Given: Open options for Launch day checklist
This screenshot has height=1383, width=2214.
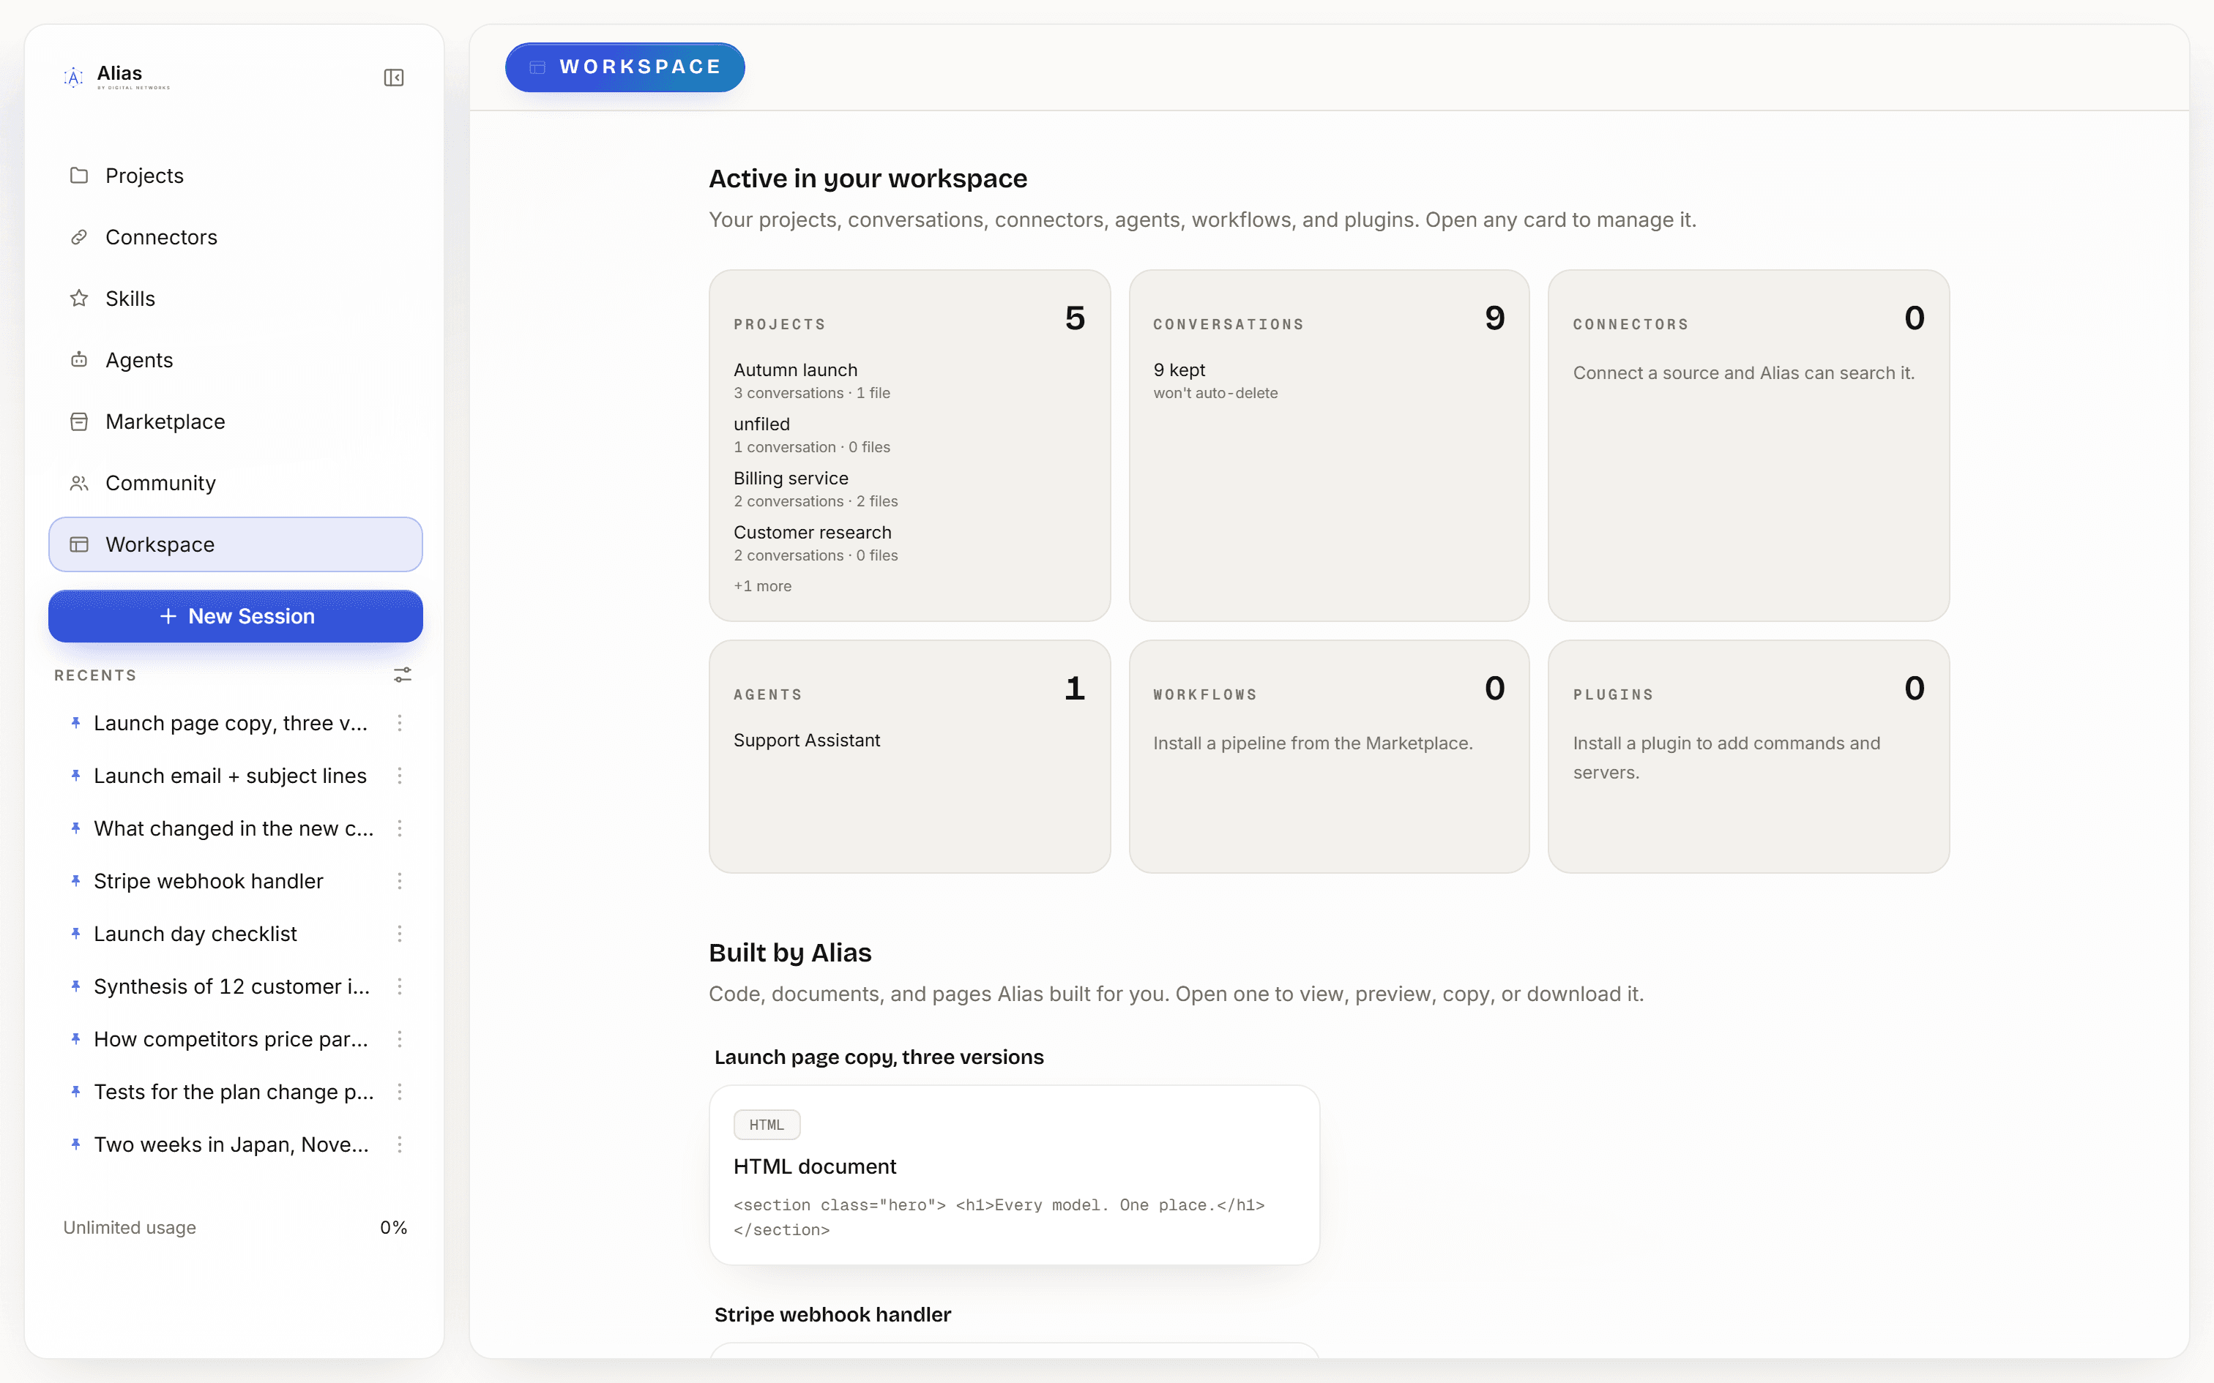Looking at the screenshot, I should (x=400, y=934).
